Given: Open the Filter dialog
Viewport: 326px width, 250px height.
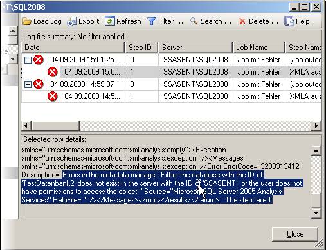Looking at the screenshot, I should point(165,21).
